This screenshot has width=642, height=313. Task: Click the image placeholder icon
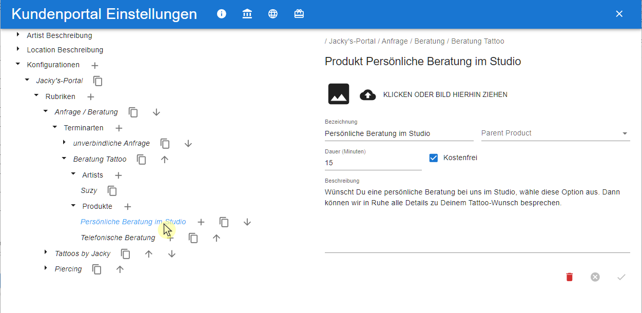(339, 94)
